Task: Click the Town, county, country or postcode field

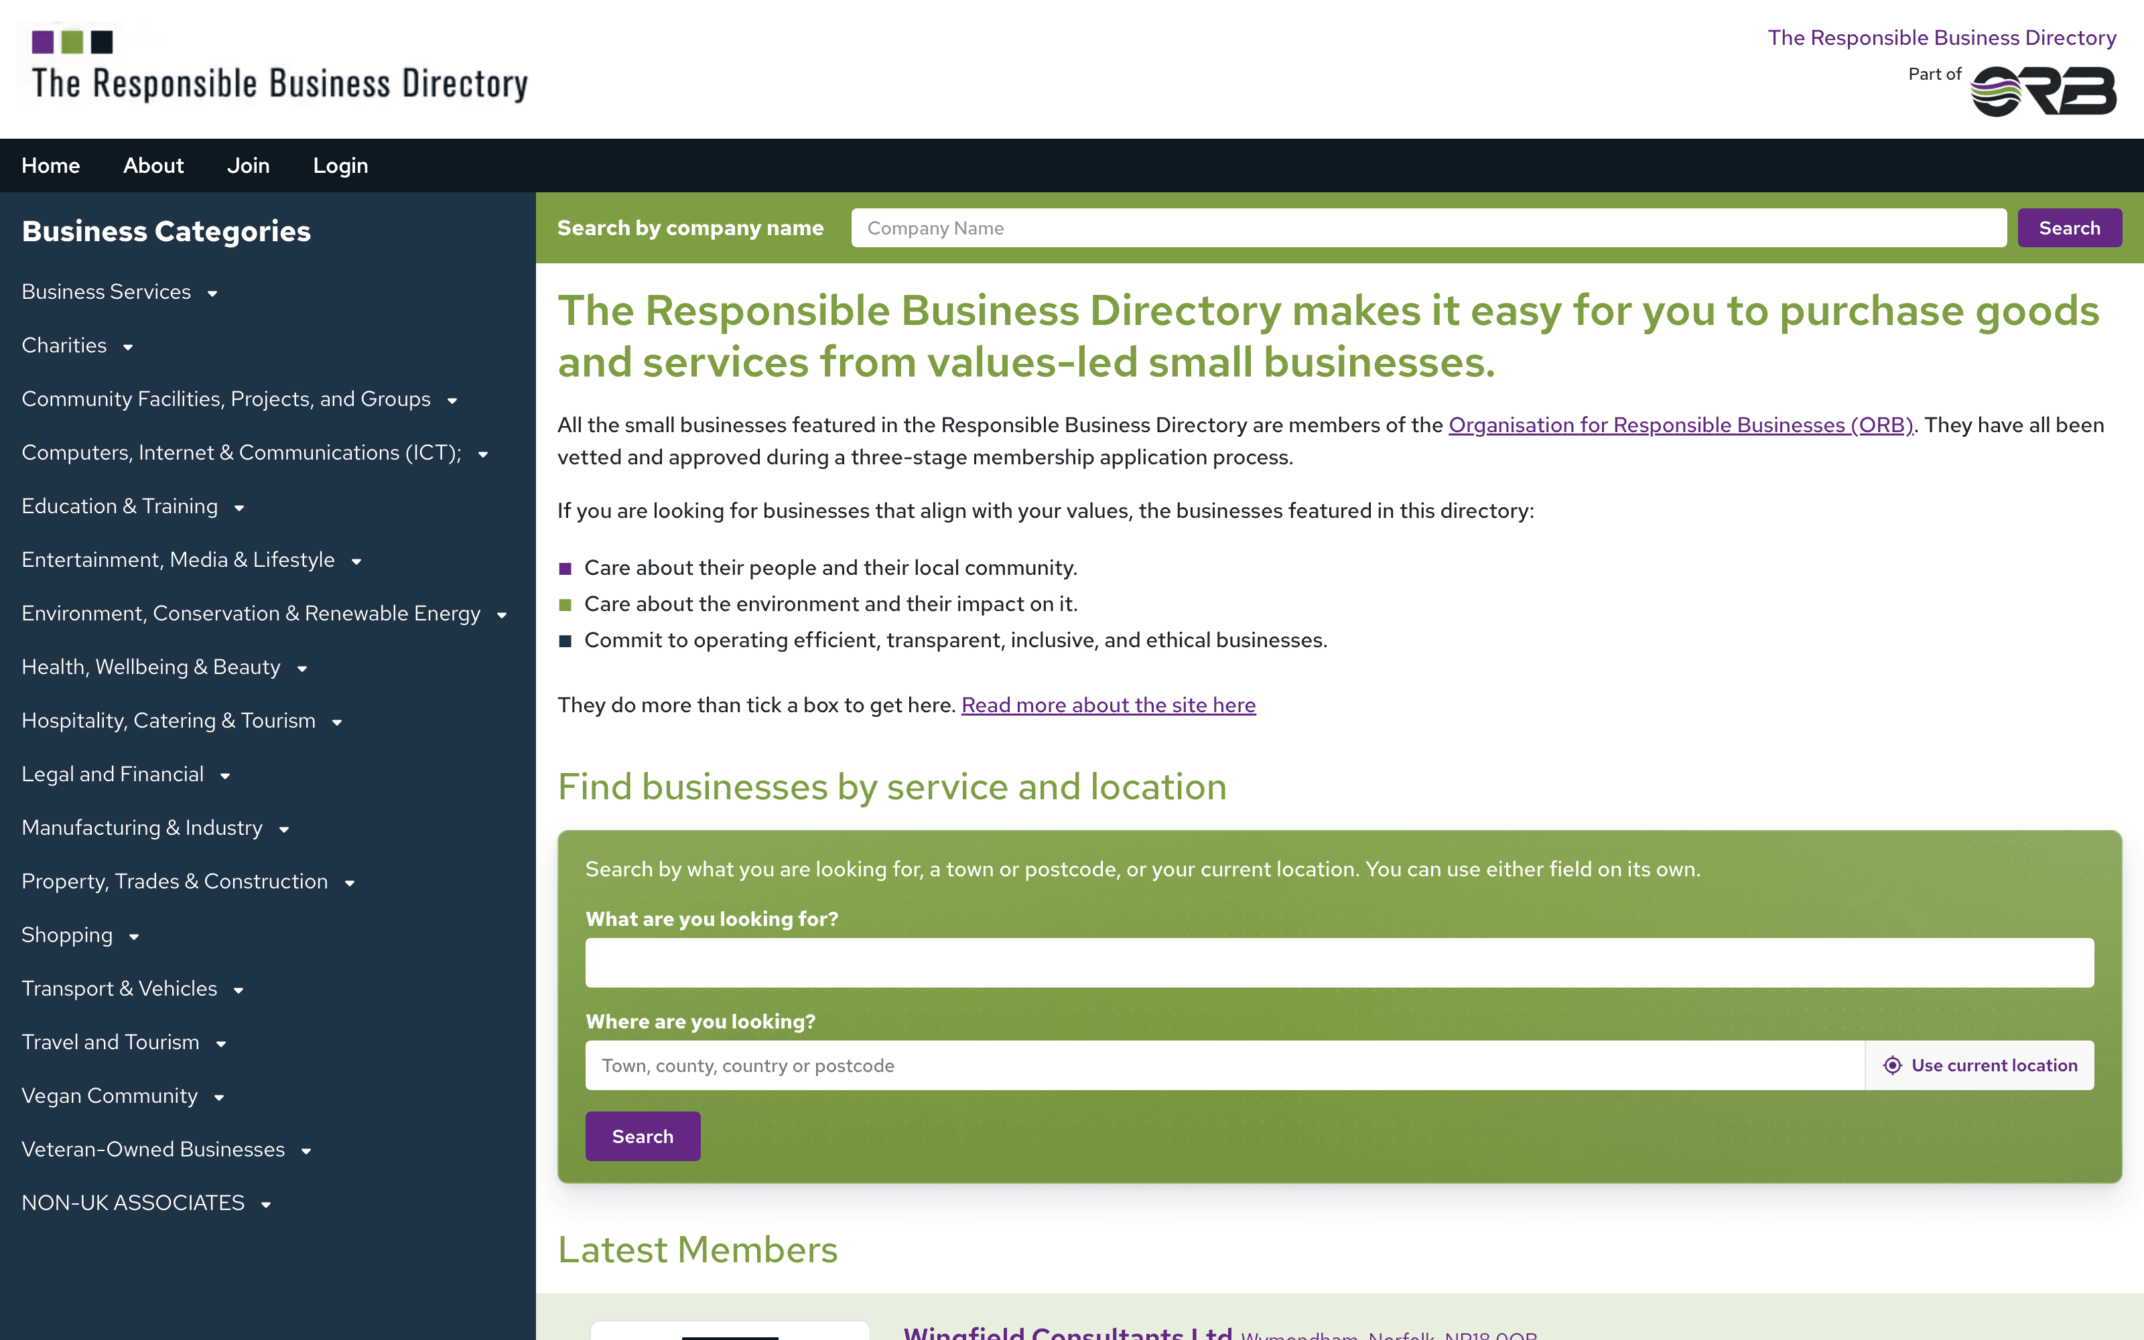Action: pyautogui.click(x=1224, y=1065)
